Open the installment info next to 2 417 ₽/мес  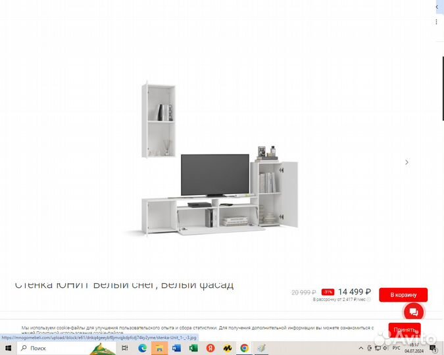368,300
